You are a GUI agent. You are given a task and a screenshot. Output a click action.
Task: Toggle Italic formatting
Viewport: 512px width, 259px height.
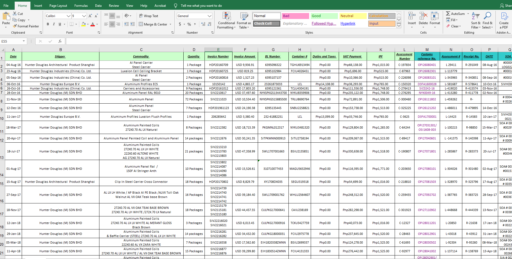point(54,24)
